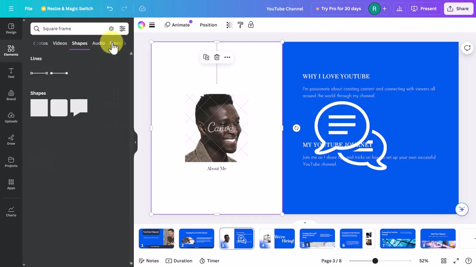The width and height of the screenshot is (476, 267).
Task: Clear the Square frame search text
Action: 111,29
